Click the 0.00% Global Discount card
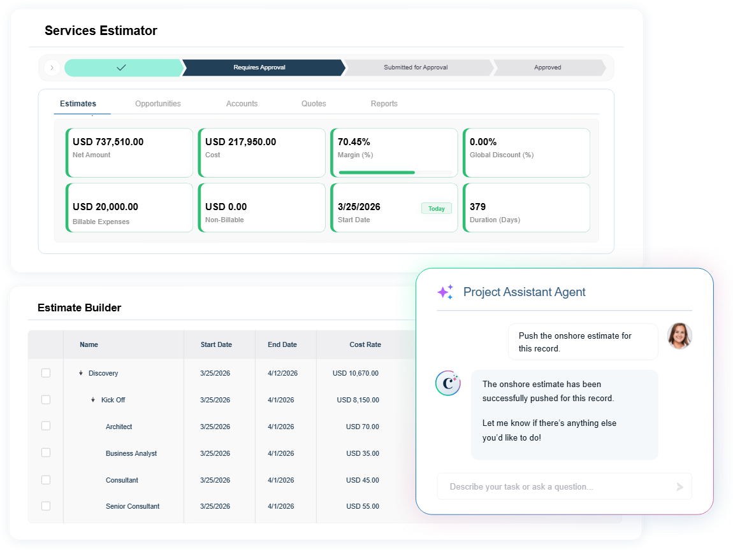The image size is (733, 552). [x=526, y=153]
